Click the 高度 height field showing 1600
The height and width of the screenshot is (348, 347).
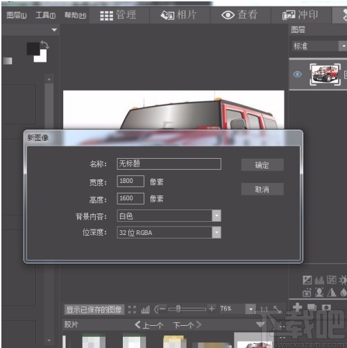coord(130,198)
